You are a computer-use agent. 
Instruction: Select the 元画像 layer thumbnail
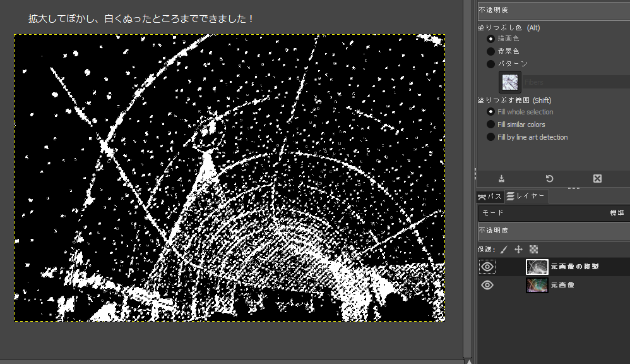pos(537,285)
